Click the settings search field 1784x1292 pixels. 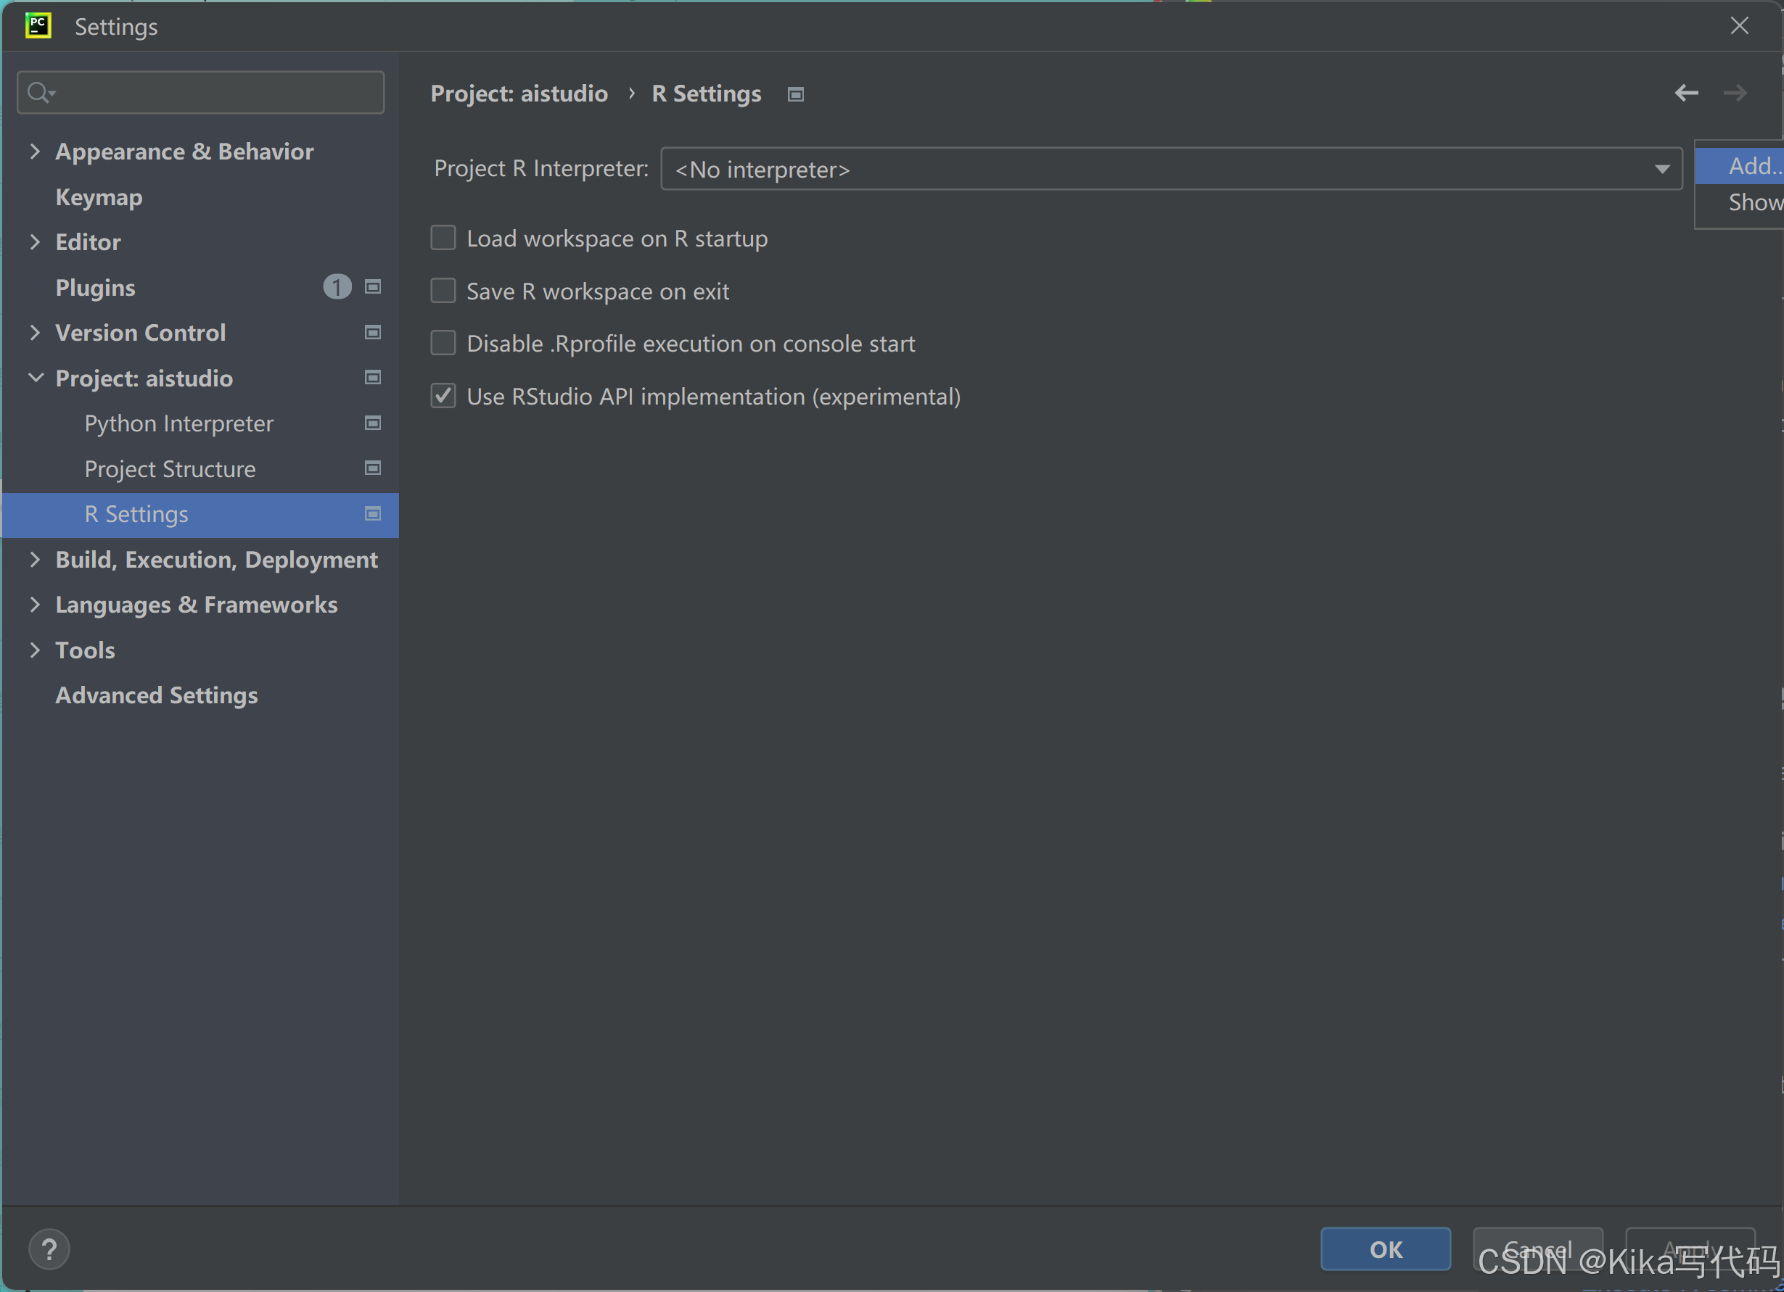coord(213,93)
